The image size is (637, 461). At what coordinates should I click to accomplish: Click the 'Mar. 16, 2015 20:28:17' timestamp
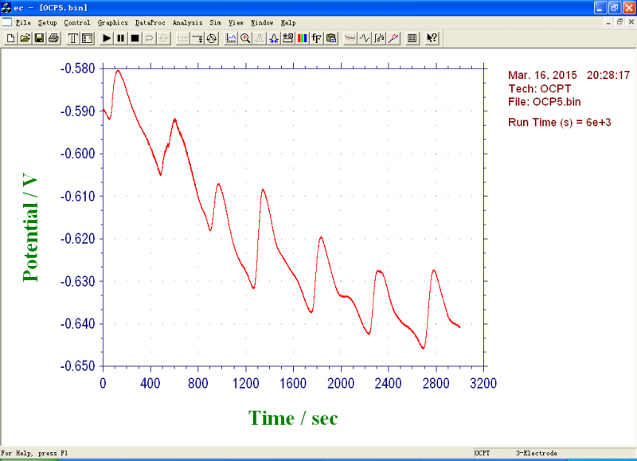(569, 75)
